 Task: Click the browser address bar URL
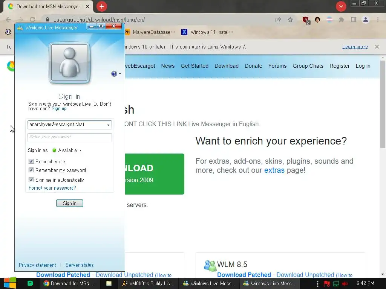[99, 20]
